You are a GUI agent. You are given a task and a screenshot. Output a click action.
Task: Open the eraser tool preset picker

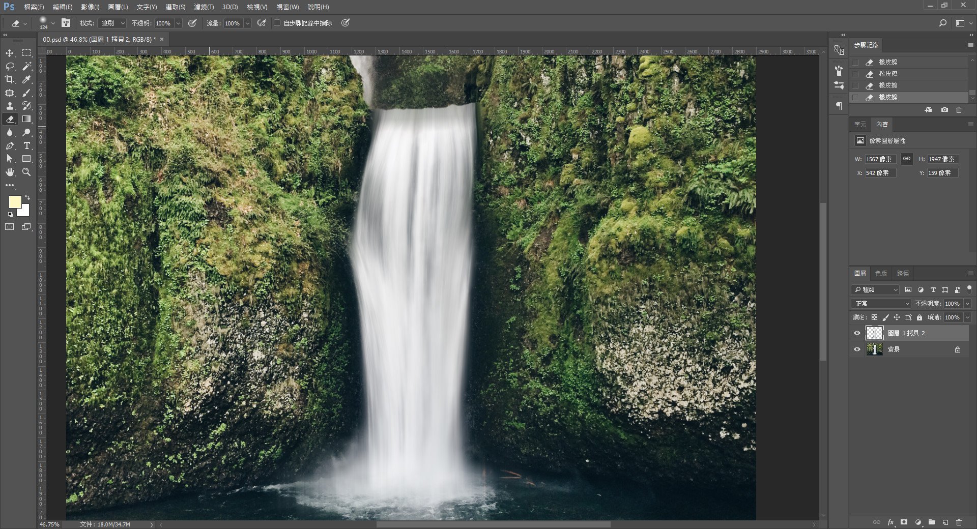19,23
